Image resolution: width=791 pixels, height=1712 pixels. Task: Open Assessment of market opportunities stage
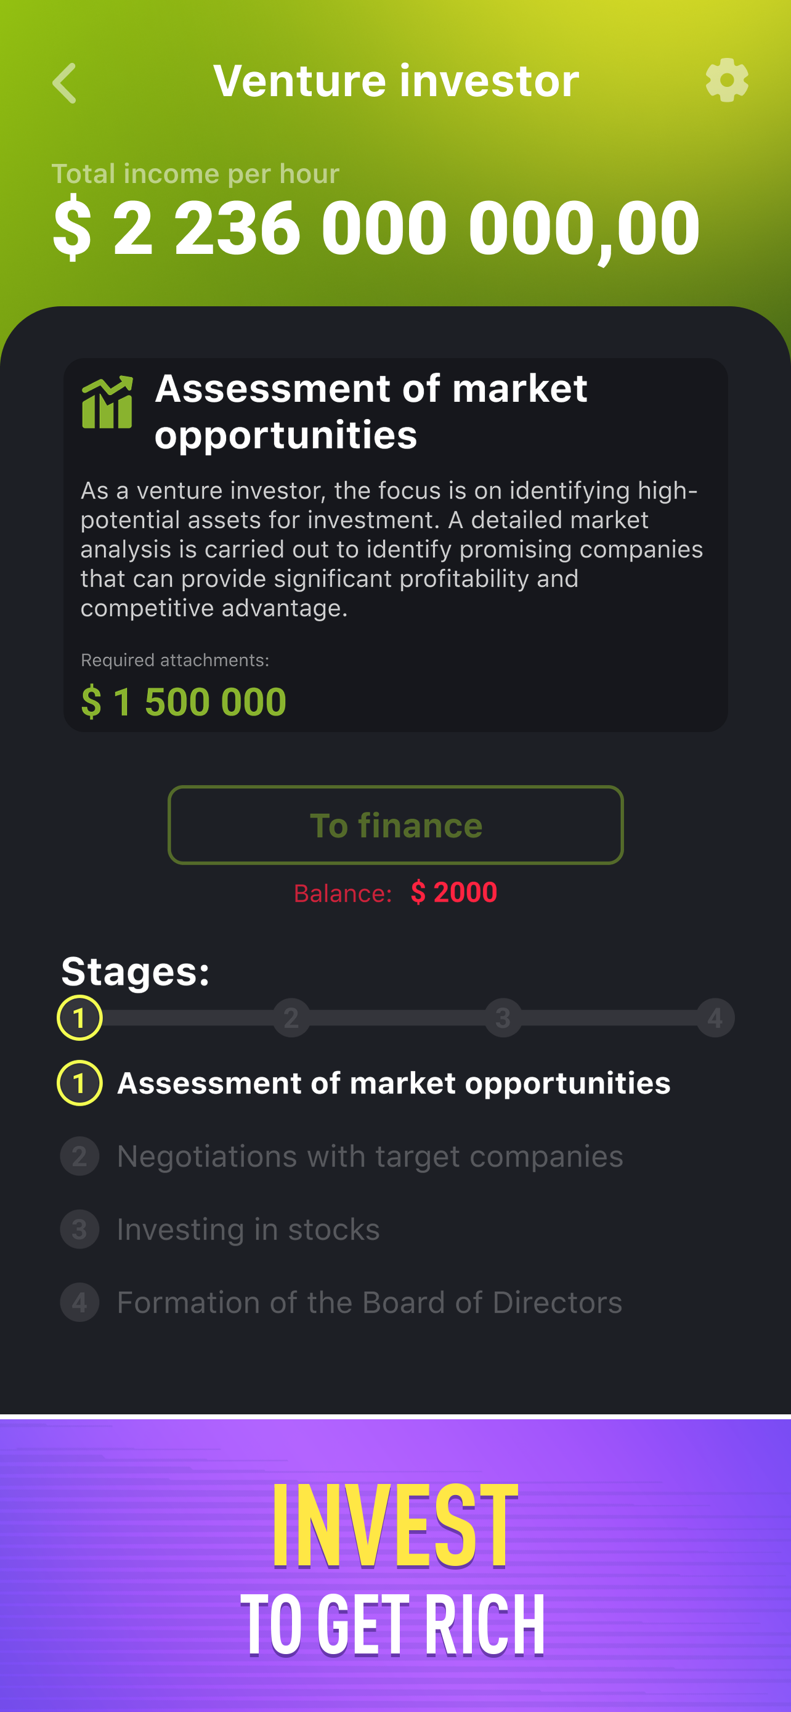pos(393,1083)
